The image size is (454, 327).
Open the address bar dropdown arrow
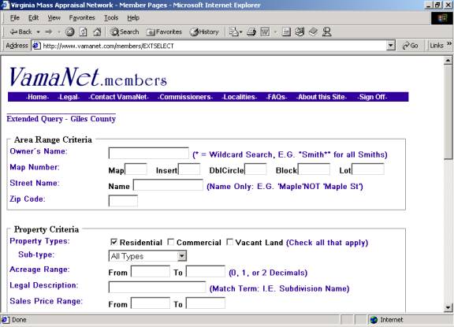click(x=391, y=46)
